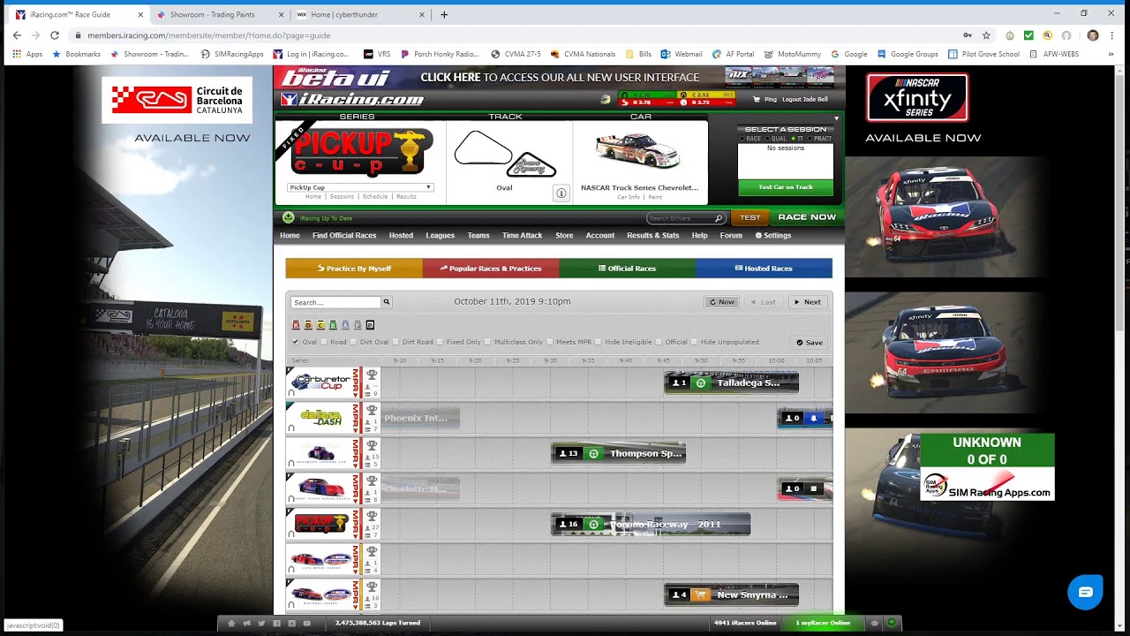Image resolution: width=1130 pixels, height=636 pixels.
Task: Click the Now time button
Action: (721, 302)
